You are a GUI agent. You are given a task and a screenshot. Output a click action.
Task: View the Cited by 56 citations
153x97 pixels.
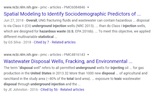49,90
